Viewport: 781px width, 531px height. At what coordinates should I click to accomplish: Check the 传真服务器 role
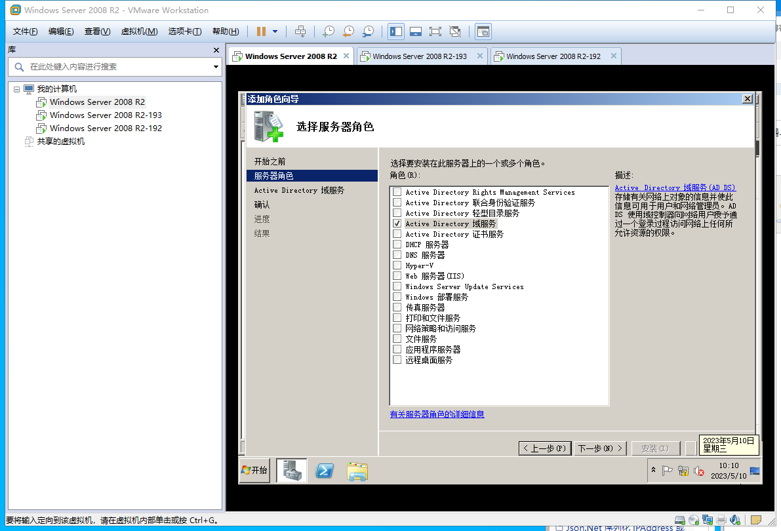[397, 307]
